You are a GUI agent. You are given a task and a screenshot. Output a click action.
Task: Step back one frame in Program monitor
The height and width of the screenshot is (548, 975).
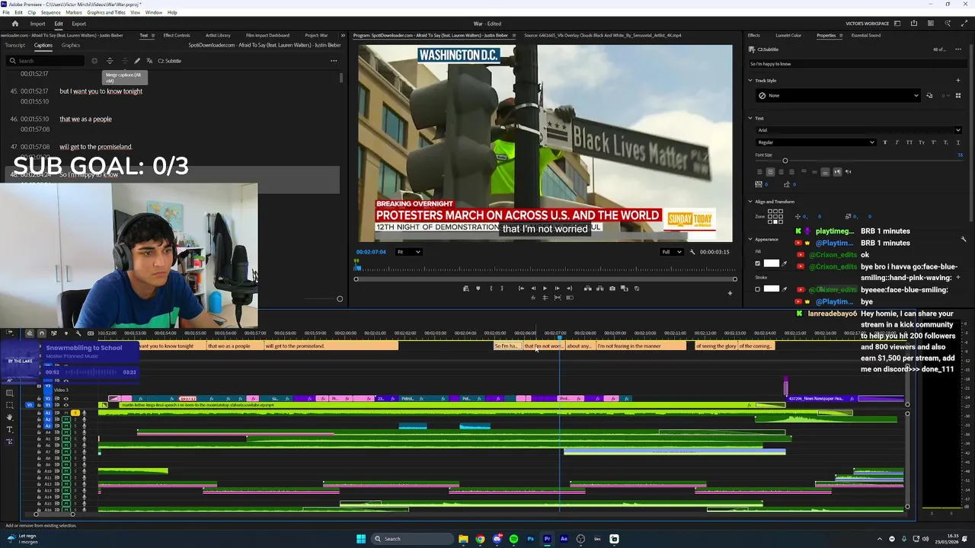click(x=533, y=288)
